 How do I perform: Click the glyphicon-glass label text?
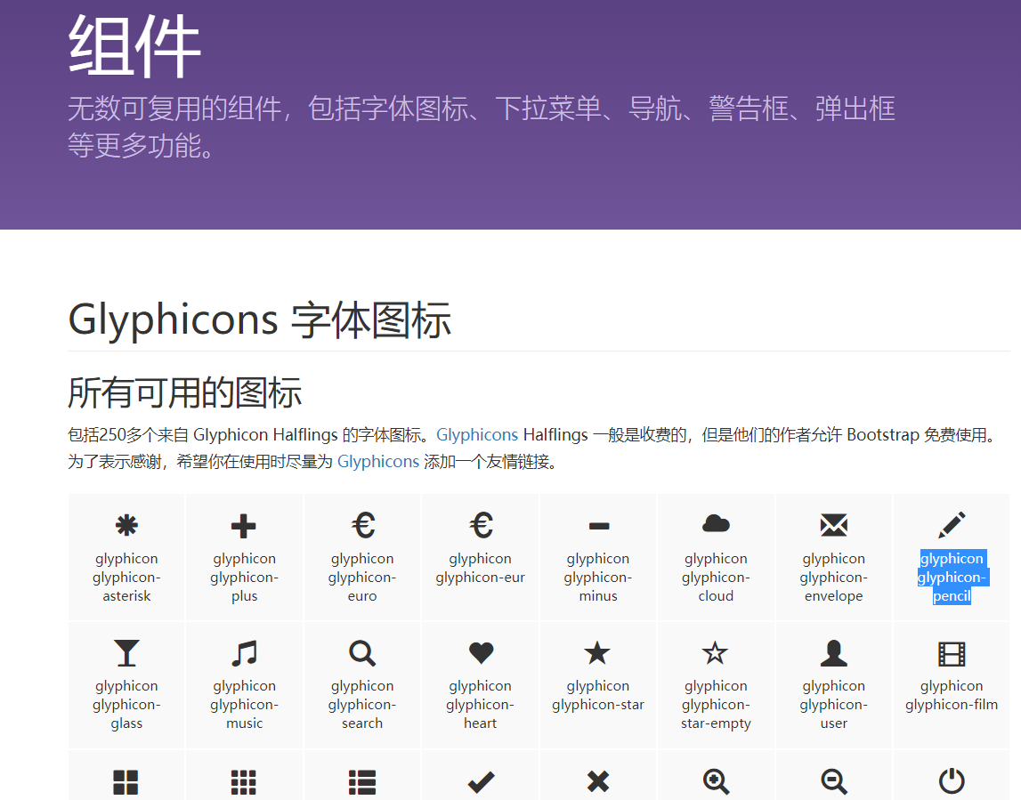(x=126, y=704)
